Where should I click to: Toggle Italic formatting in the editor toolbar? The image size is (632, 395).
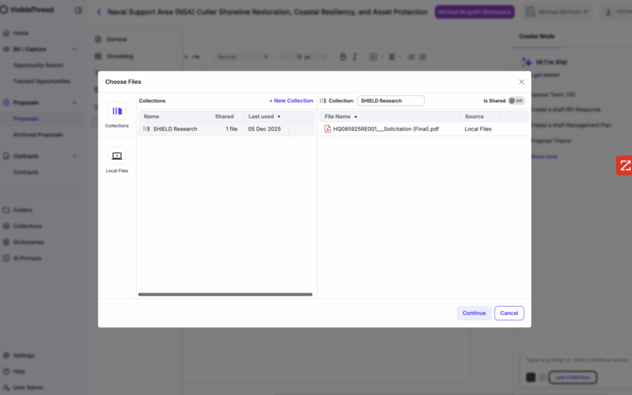click(355, 57)
